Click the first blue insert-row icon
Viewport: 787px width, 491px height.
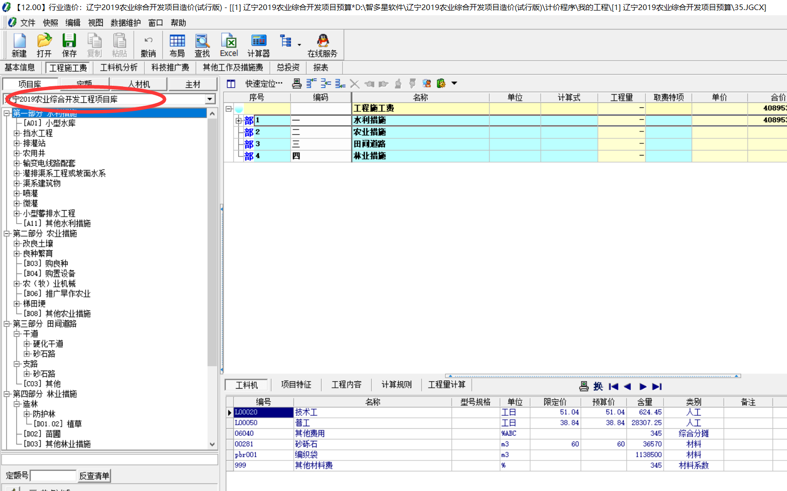(x=311, y=83)
